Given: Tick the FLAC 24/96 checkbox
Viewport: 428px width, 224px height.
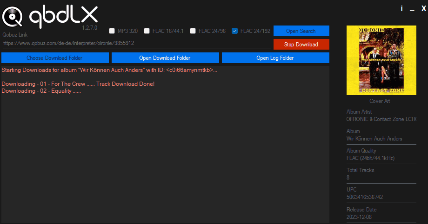Looking at the screenshot, I should coord(193,31).
